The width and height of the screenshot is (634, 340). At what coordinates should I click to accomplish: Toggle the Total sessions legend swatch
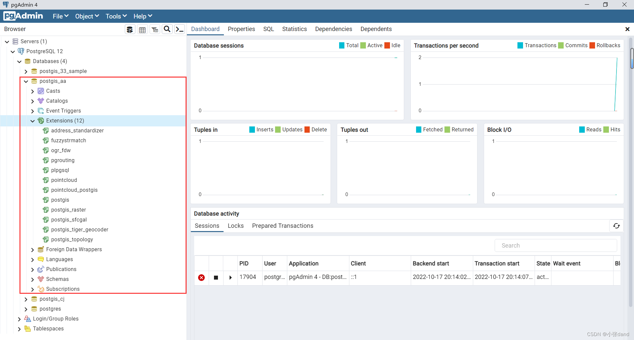click(342, 46)
